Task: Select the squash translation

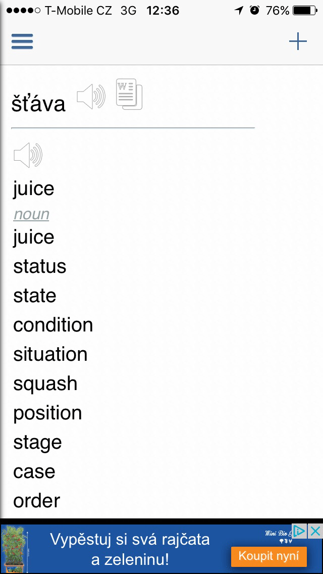Action: pyautogui.click(x=45, y=384)
